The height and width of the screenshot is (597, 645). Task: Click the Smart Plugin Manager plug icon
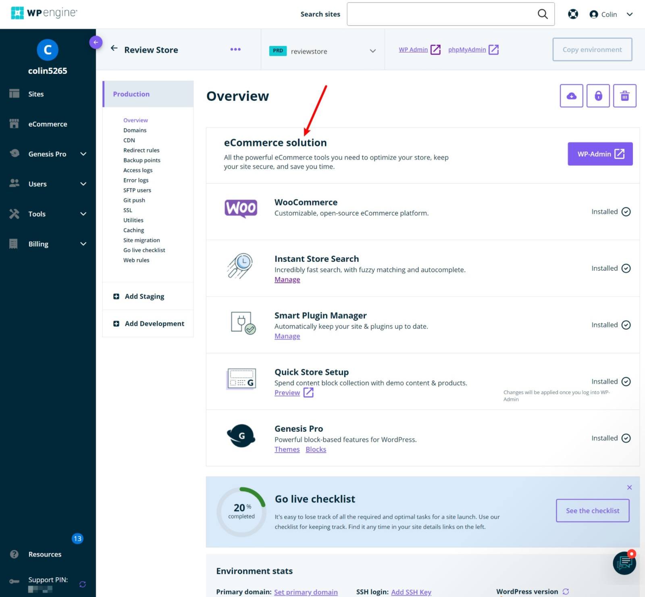click(243, 323)
